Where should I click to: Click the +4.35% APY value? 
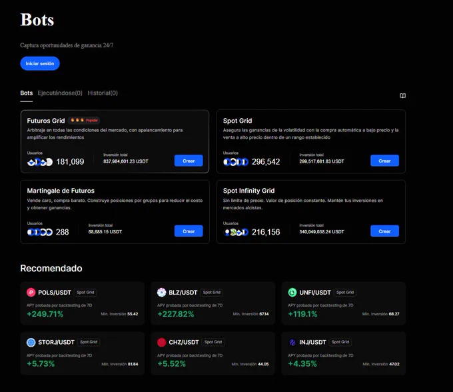pos(302,364)
